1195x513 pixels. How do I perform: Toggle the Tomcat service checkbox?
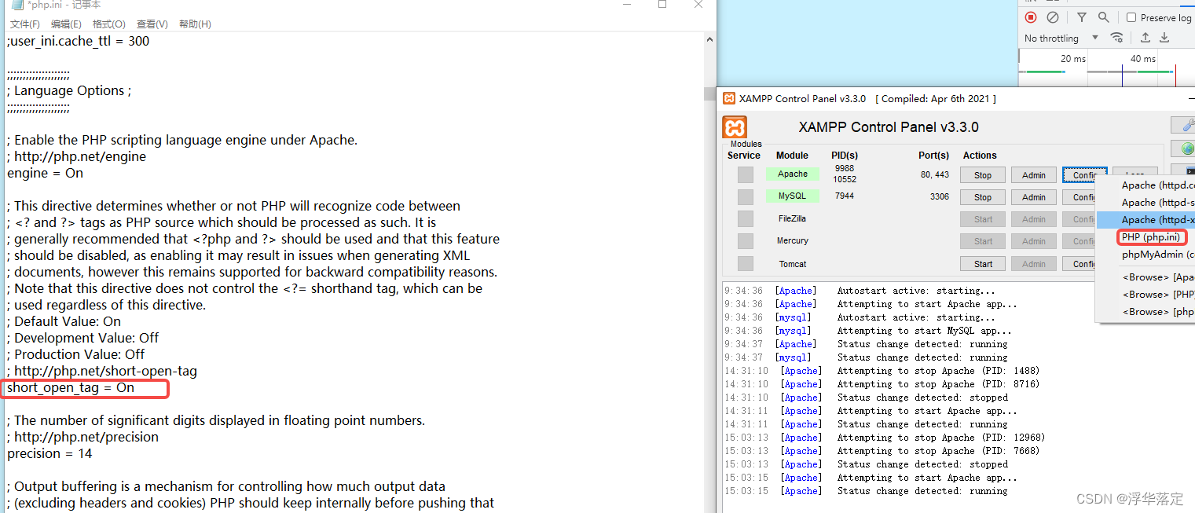click(x=745, y=263)
